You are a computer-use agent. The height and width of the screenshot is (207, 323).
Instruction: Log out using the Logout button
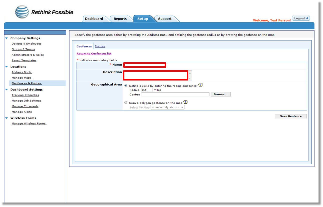point(301,18)
